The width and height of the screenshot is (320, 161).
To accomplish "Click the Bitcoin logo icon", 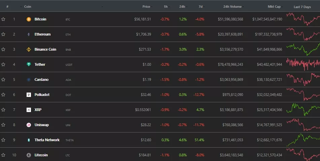I will click(29, 19).
